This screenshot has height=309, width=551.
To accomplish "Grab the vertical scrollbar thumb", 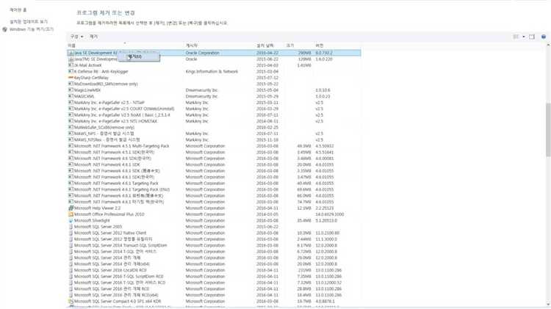I will point(548,129).
